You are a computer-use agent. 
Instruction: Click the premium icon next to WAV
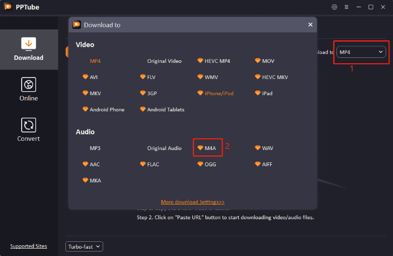257,148
